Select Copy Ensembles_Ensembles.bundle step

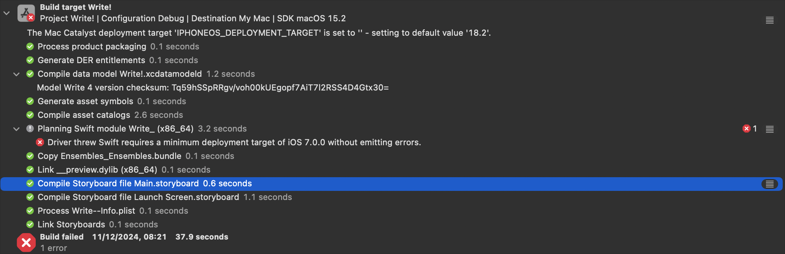coord(392,156)
